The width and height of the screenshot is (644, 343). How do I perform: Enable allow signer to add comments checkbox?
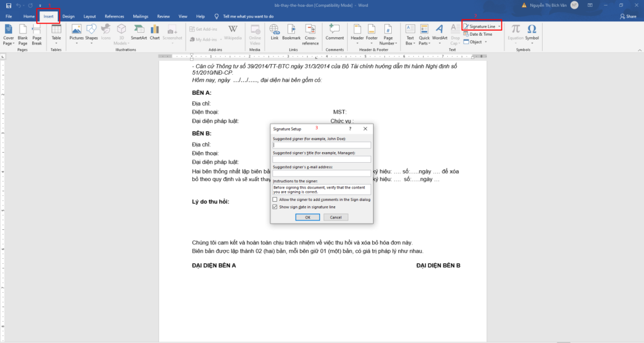[x=275, y=199]
